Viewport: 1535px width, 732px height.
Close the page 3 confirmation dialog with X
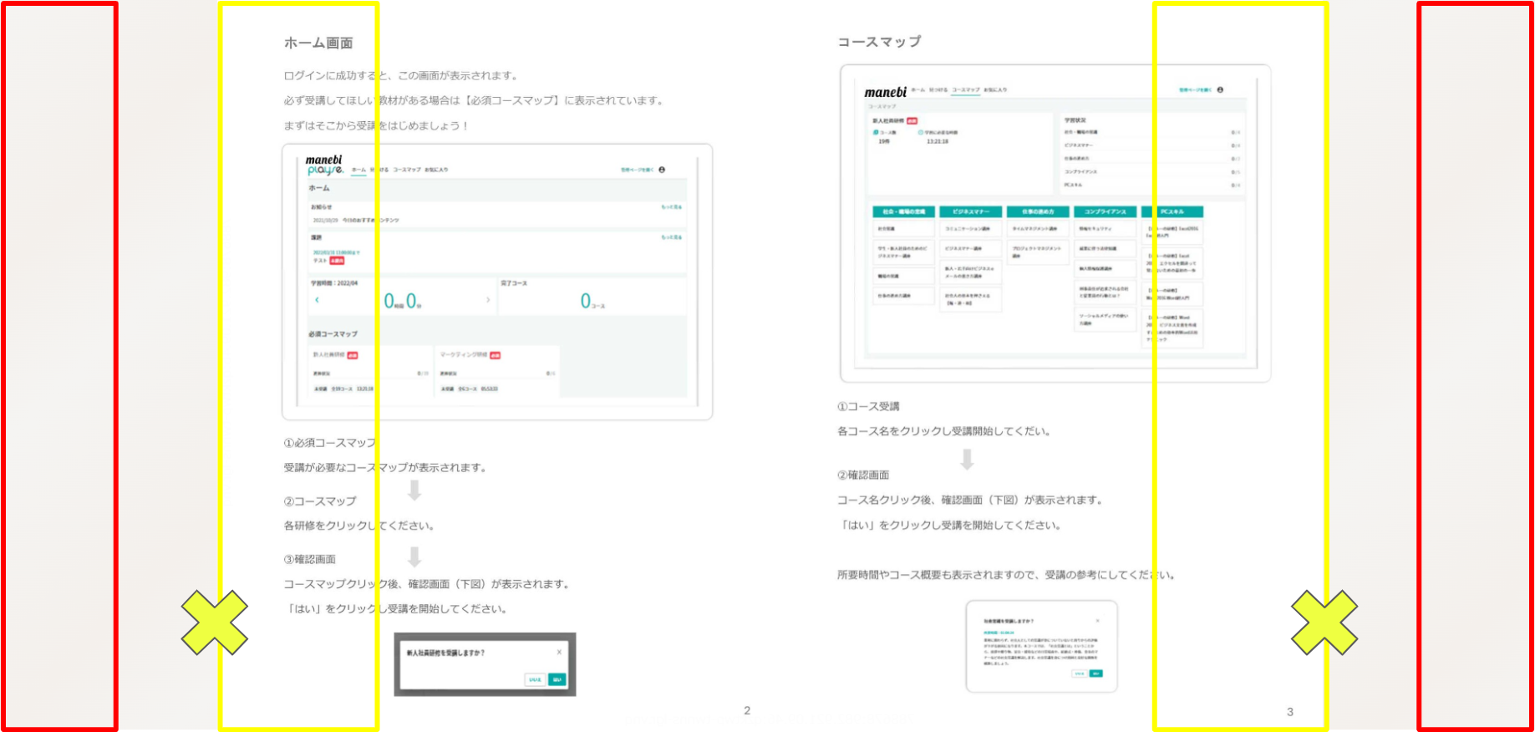point(1097,621)
